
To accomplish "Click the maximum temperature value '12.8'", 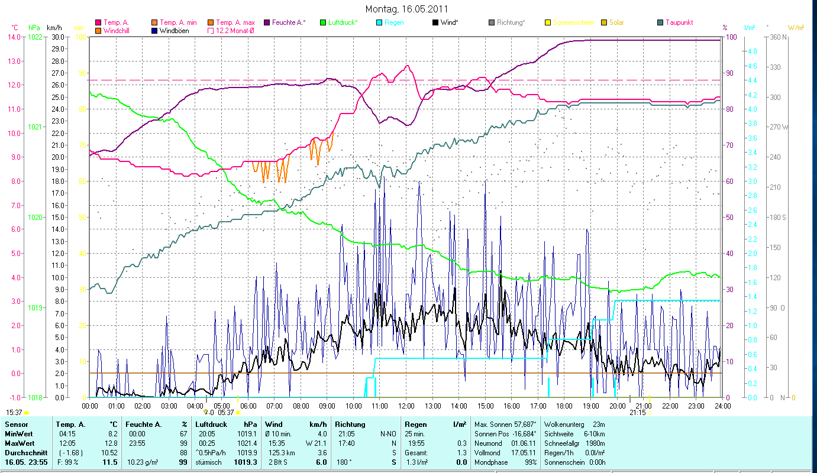I will point(112,443).
